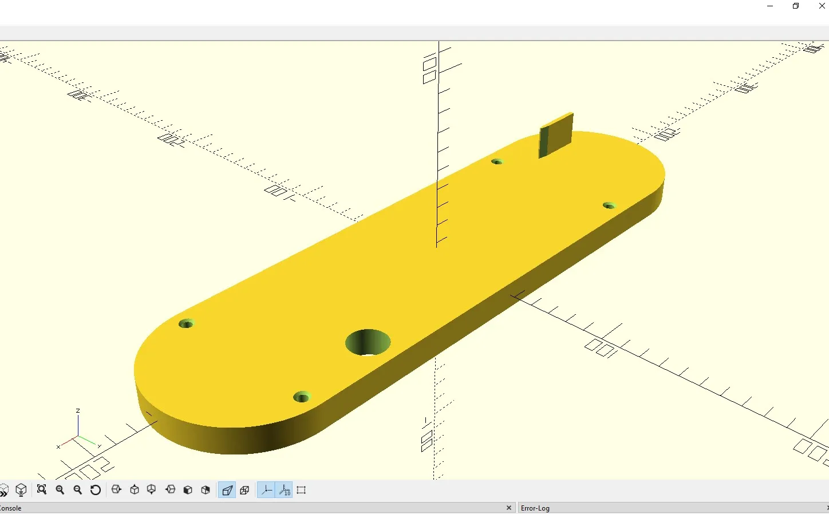Zoom in using the magnifier plus icon
Viewport: 829px width, 514px height.
tap(60, 490)
